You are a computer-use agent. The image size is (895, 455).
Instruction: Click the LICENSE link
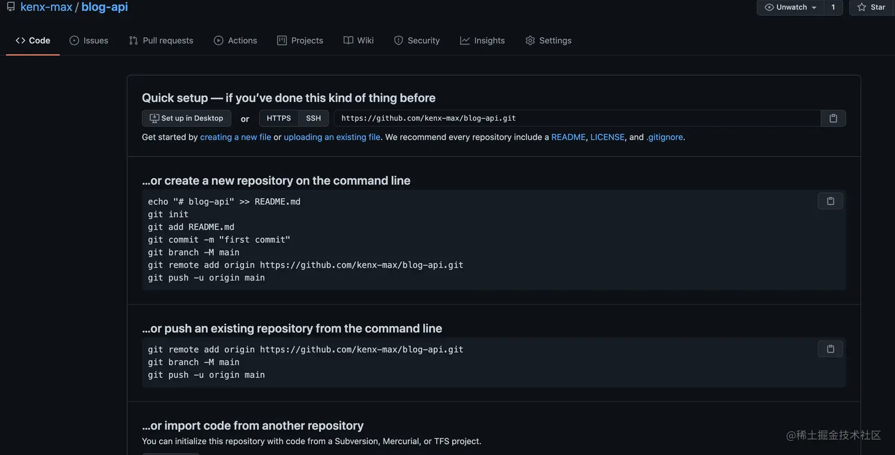point(607,137)
